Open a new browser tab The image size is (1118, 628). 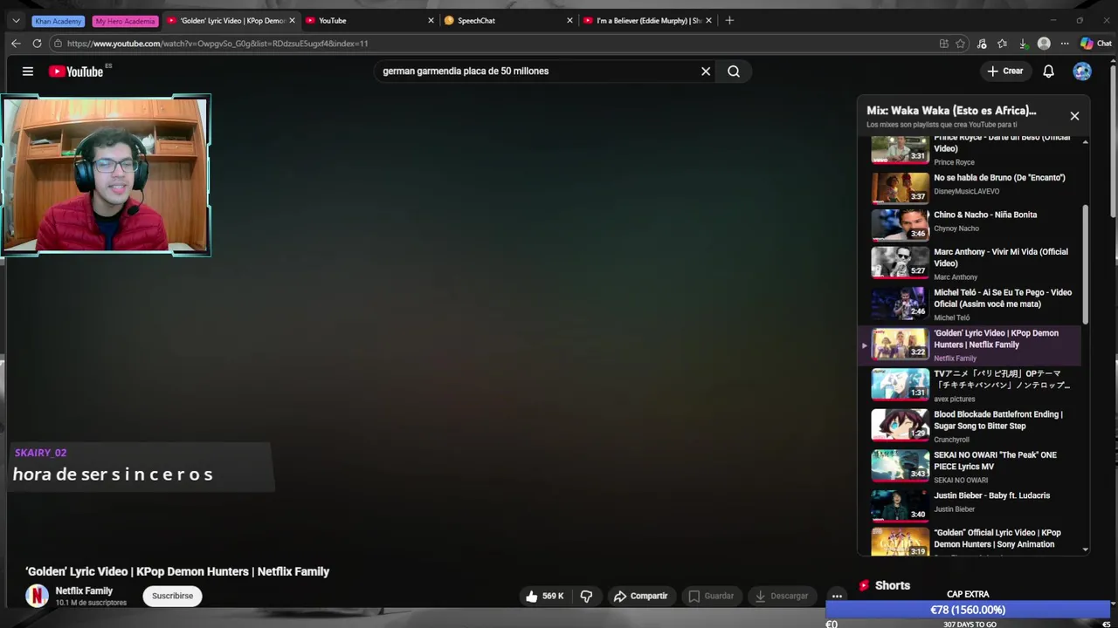729,20
